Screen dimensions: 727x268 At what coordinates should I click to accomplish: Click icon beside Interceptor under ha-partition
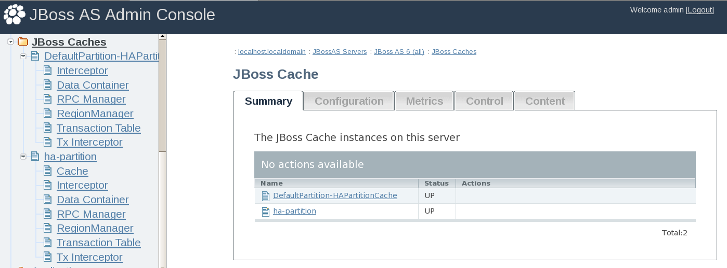click(48, 185)
